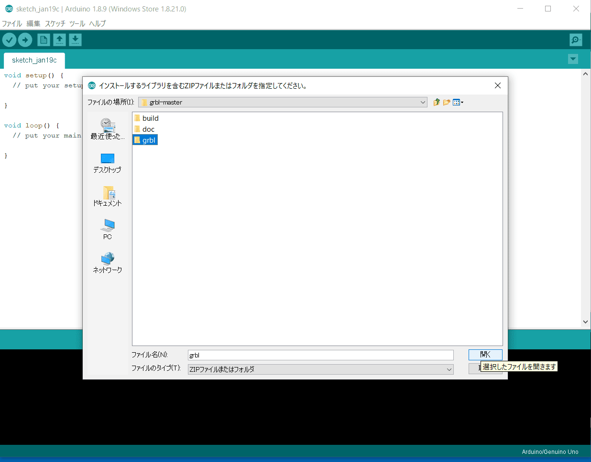Open the 編集 menu
The image size is (591, 462).
pos(33,23)
